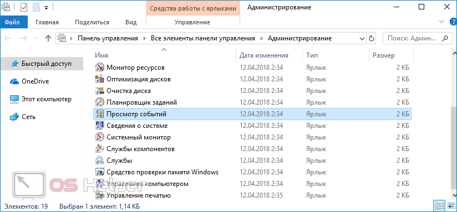
Task: Switch to details view in status bar
Action: (x=439, y=206)
